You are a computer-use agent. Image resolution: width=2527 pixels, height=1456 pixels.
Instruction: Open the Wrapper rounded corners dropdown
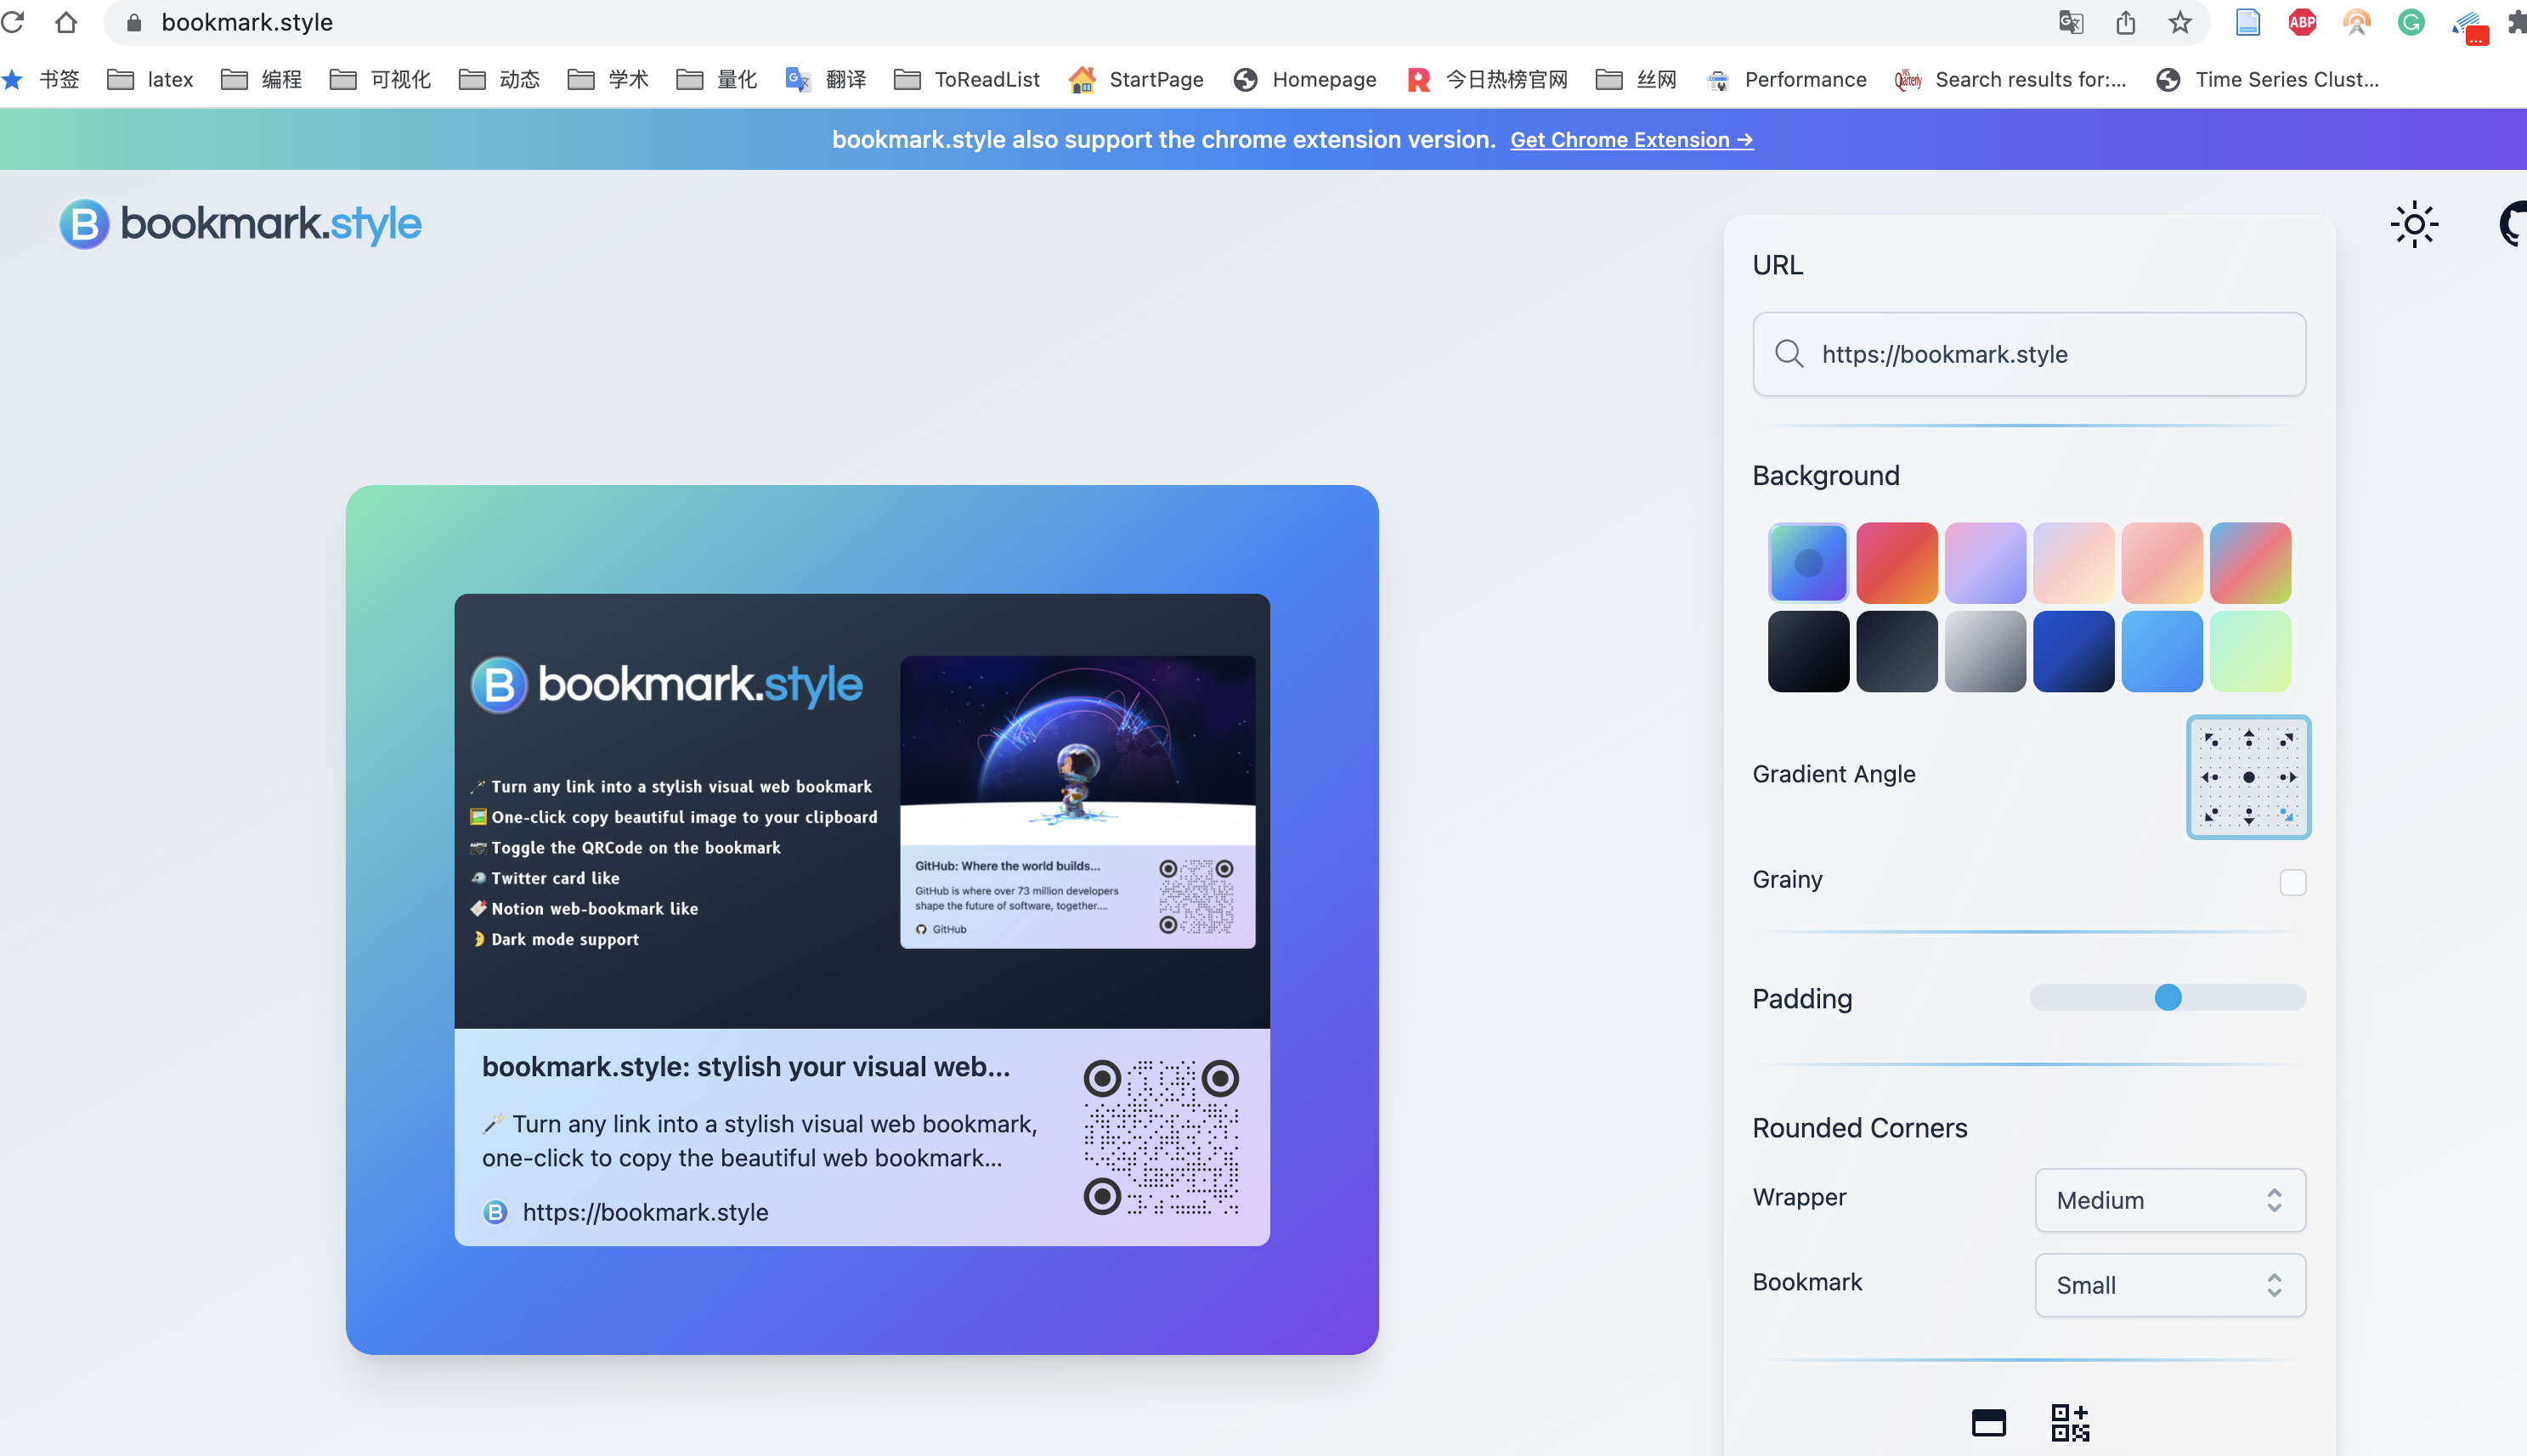(2169, 1200)
